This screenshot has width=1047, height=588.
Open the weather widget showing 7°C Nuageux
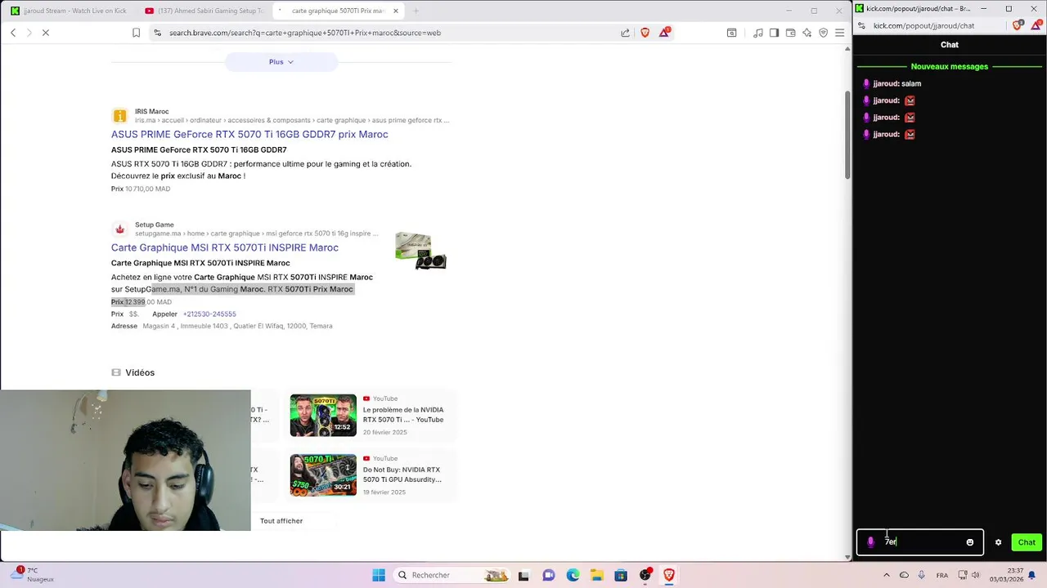pos(34,575)
